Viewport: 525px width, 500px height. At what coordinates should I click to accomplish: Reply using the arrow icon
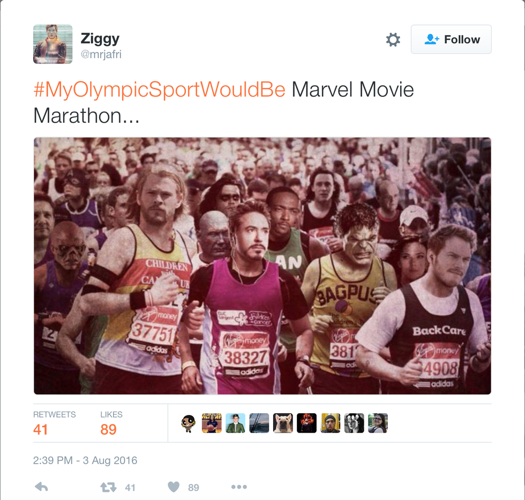(x=42, y=487)
